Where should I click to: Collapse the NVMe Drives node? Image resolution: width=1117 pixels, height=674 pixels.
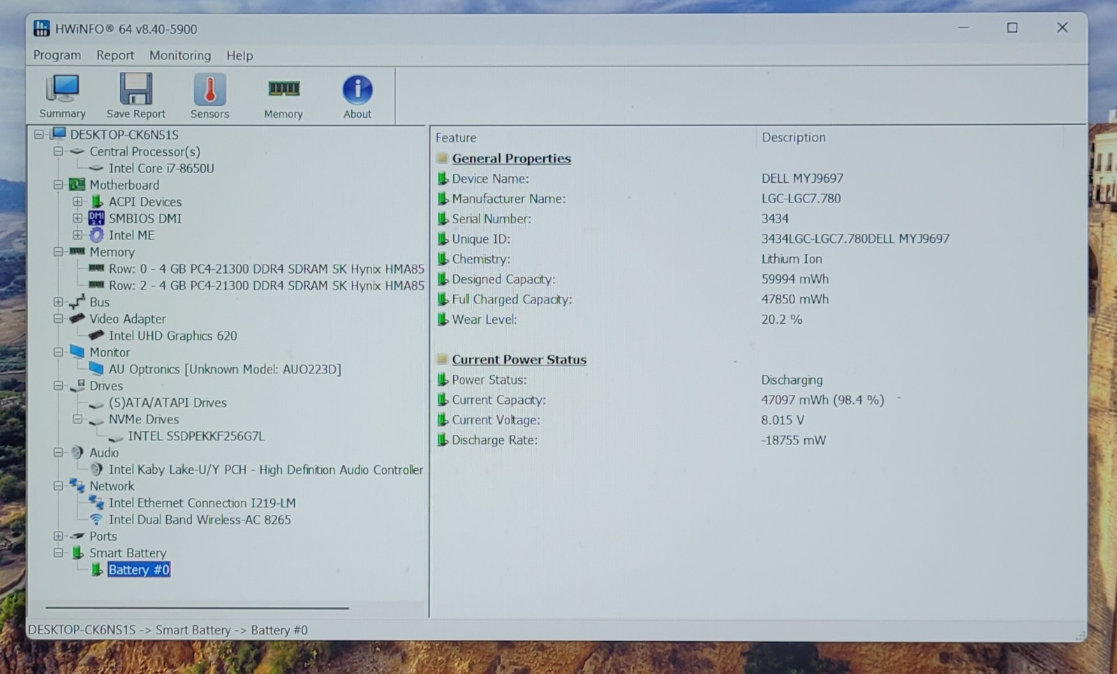(77, 419)
